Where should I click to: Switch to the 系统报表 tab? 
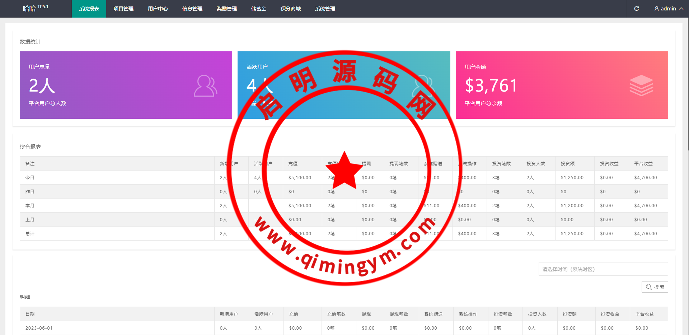click(89, 9)
